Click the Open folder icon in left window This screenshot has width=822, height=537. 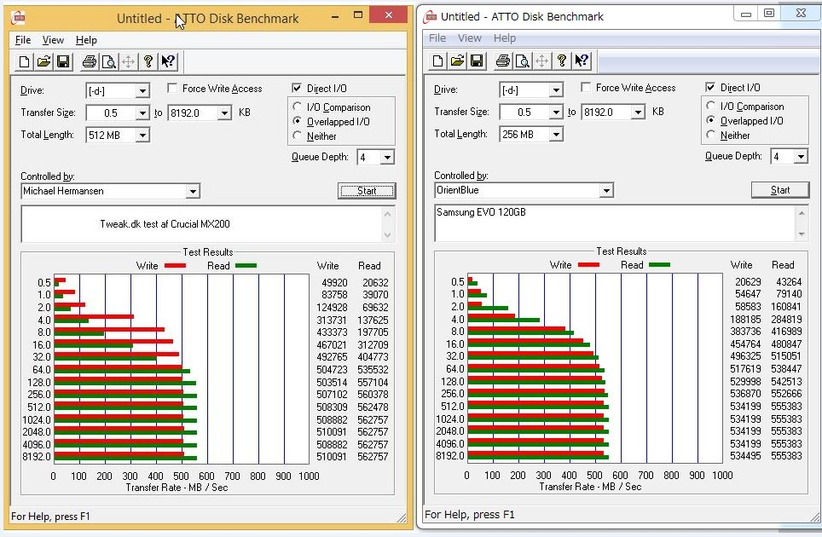click(43, 61)
